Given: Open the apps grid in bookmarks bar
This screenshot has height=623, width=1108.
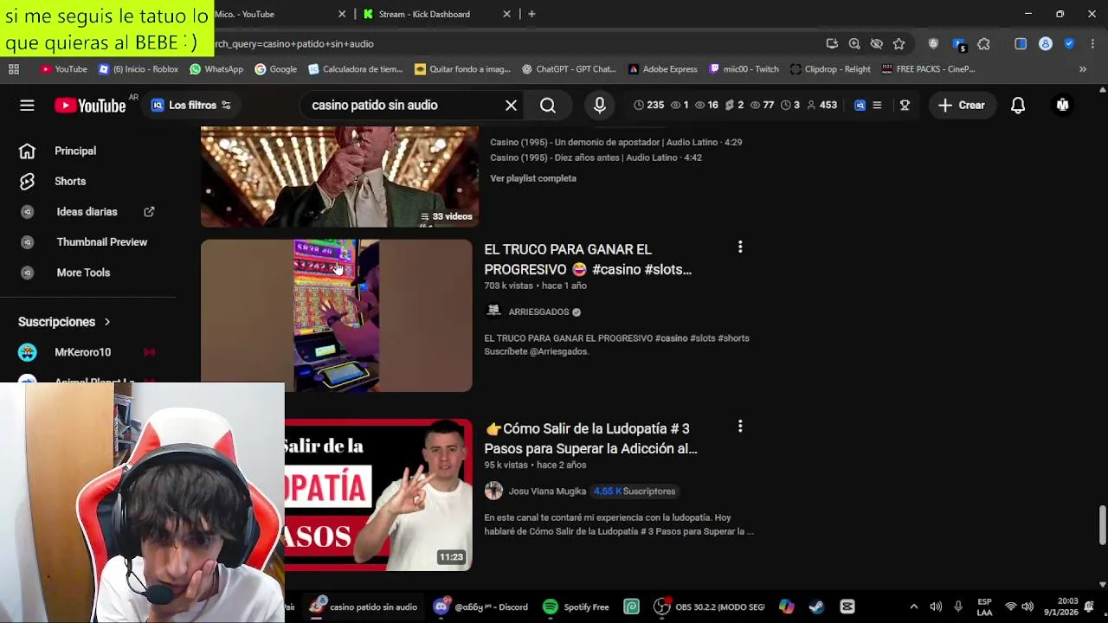Looking at the screenshot, I should (x=14, y=69).
